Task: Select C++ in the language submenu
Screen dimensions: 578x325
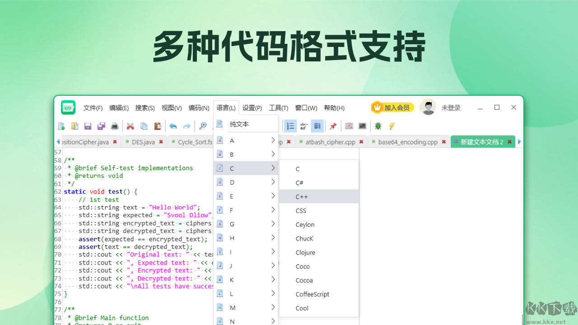Action: coord(319,197)
